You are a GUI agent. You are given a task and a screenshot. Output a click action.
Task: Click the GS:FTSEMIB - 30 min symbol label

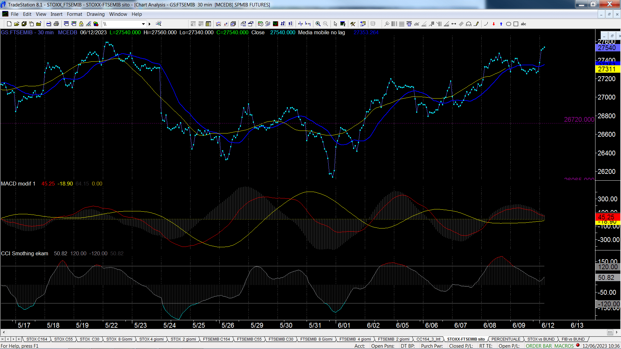click(x=27, y=32)
